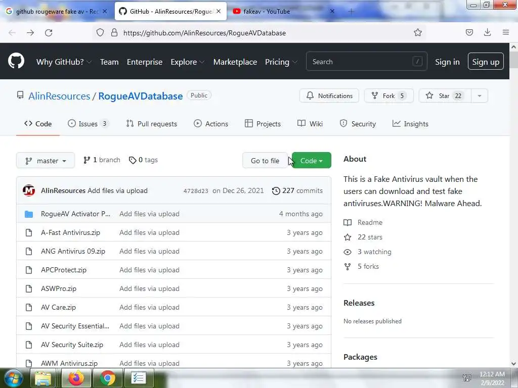Open the Readme link in About
The image size is (518, 388).
point(370,222)
